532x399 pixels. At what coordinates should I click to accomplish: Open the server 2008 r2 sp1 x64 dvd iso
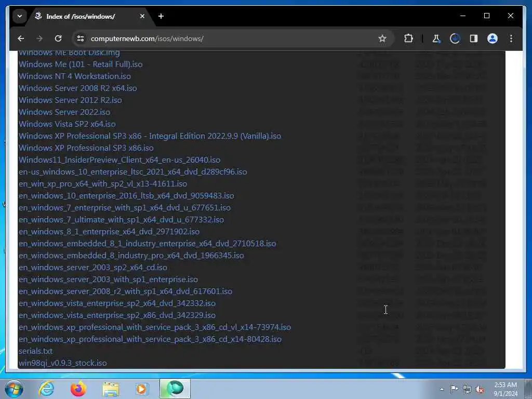[x=126, y=291]
